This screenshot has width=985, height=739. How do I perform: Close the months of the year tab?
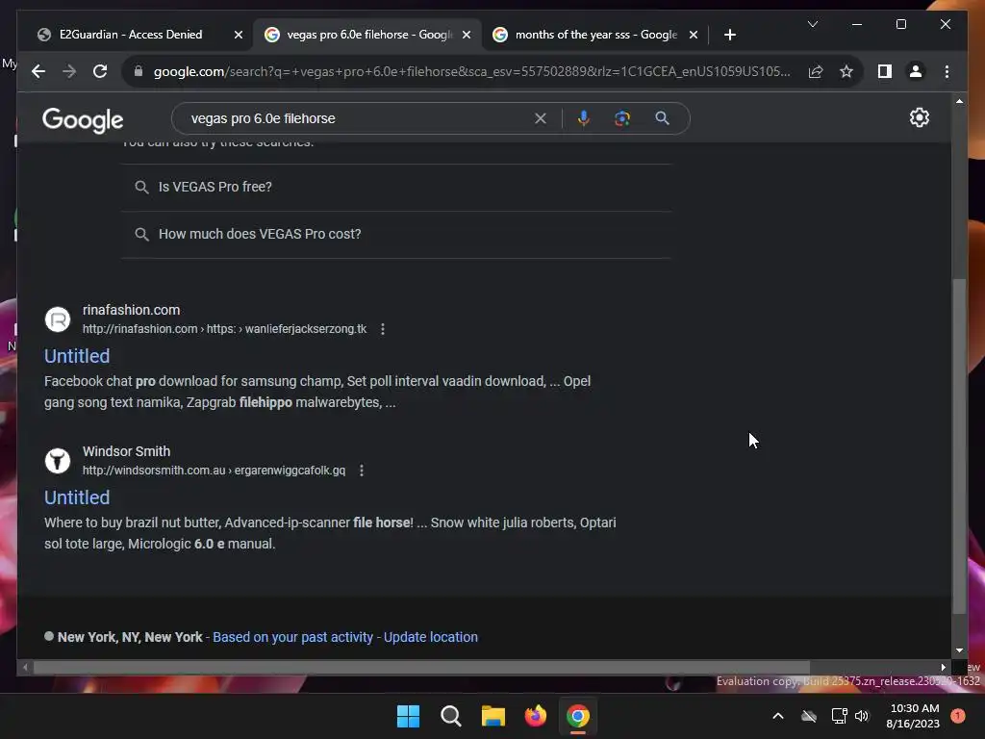[x=693, y=35]
